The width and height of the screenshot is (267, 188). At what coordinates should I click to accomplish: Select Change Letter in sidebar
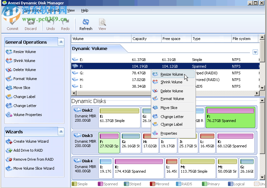[21, 106]
